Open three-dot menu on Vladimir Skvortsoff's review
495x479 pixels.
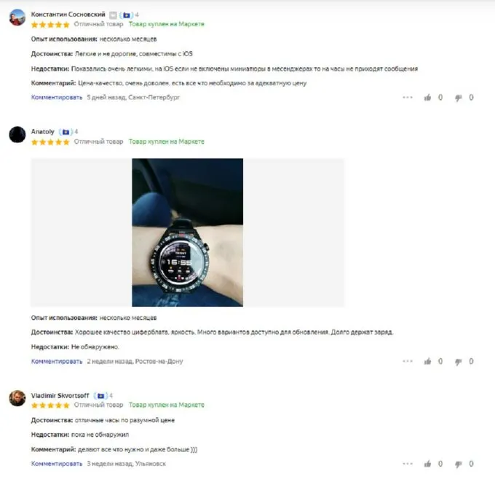pos(408,464)
